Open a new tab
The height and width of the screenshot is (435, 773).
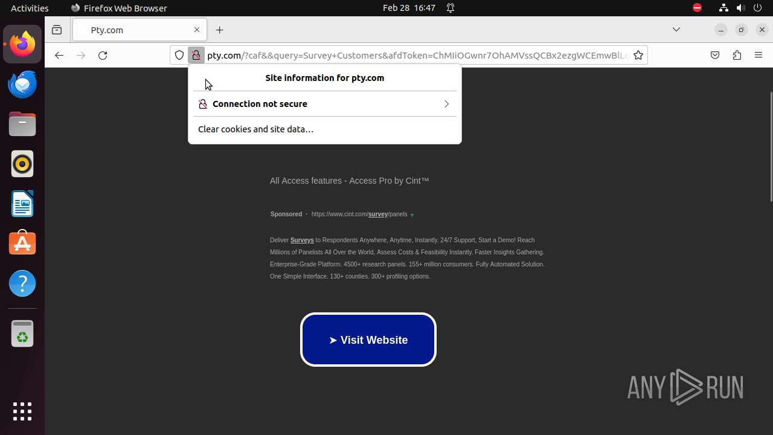coord(220,30)
